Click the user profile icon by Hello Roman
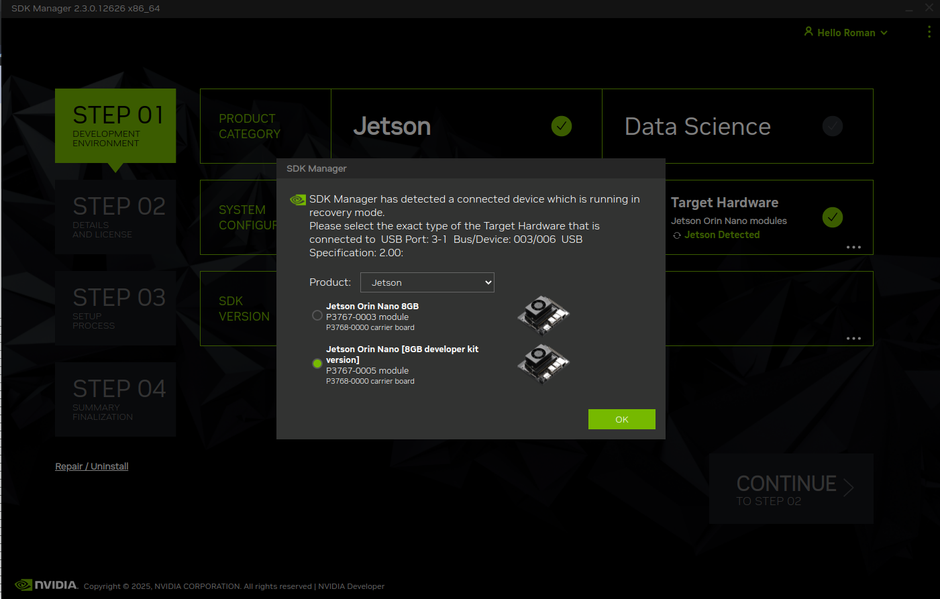Viewport: 940px width, 599px height. click(x=808, y=32)
